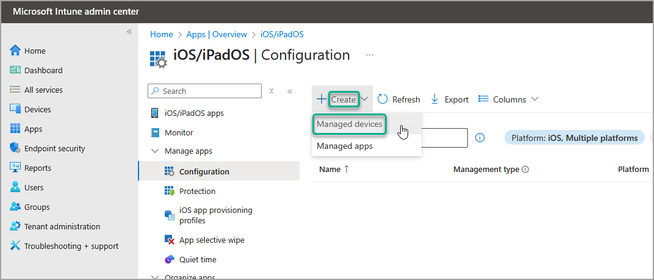Image resolution: width=654 pixels, height=280 pixels.
Task: Click the Monitor book icon
Action: pos(155,133)
